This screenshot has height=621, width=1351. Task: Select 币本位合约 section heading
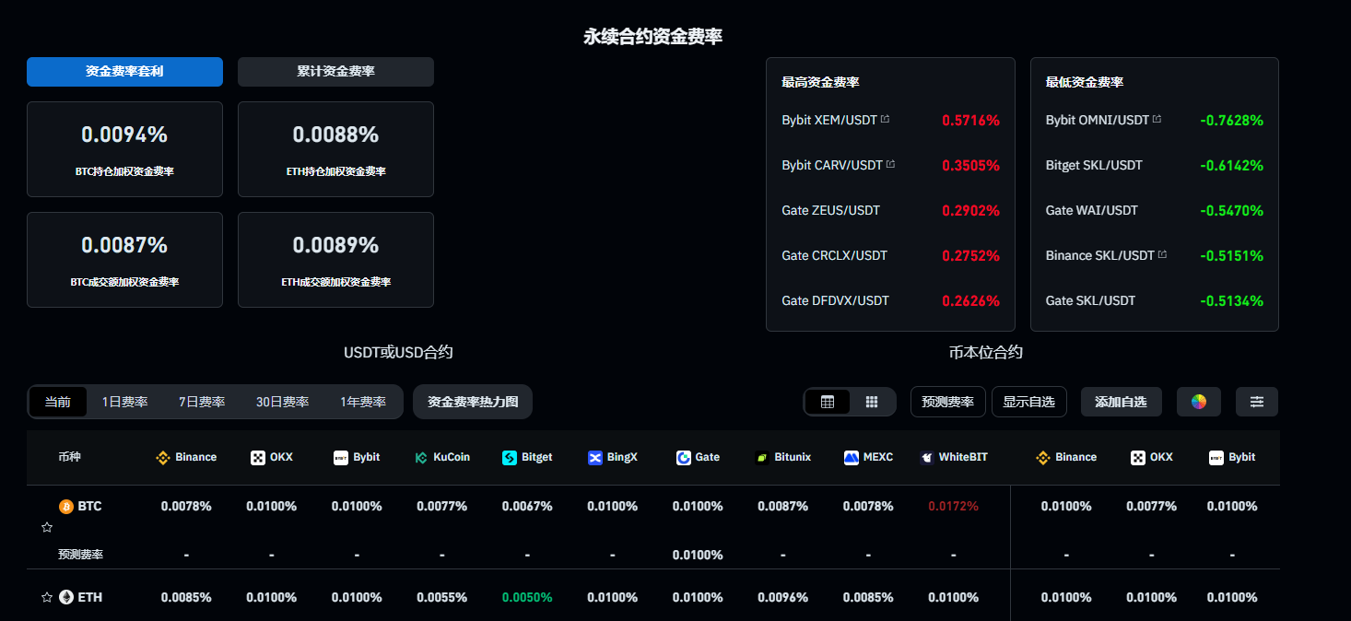[985, 352]
